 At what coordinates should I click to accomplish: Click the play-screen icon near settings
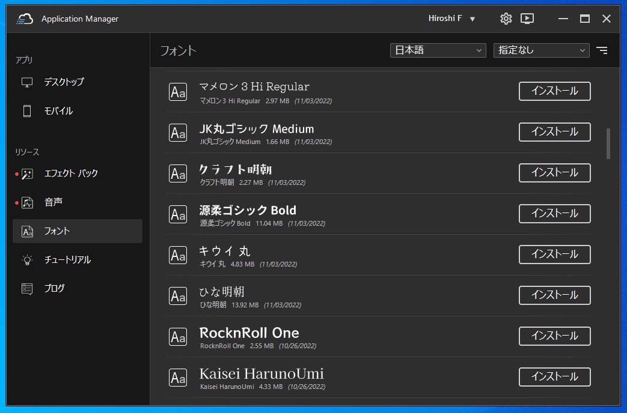pos(527,19)
